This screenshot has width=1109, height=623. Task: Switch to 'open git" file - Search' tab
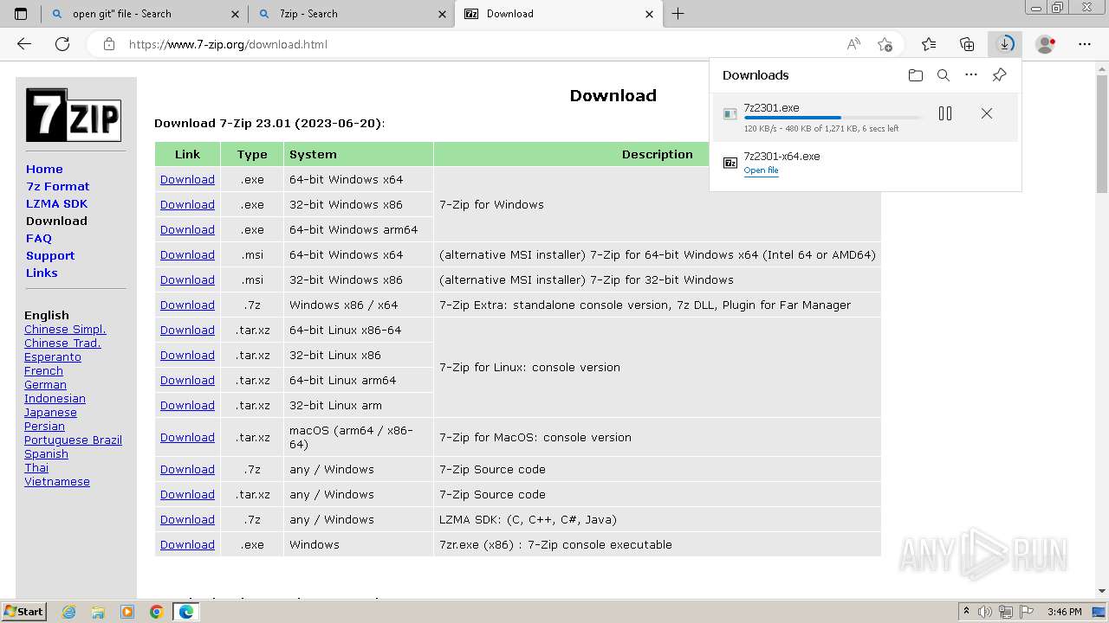coord(144,14)
